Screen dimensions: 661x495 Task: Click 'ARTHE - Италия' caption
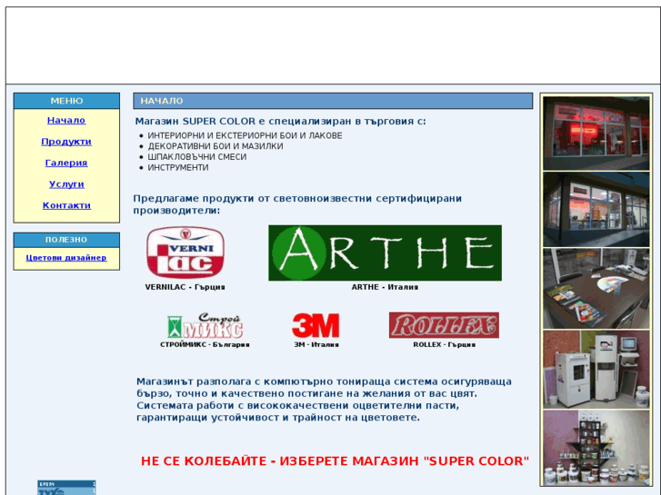tap(385, 287)
